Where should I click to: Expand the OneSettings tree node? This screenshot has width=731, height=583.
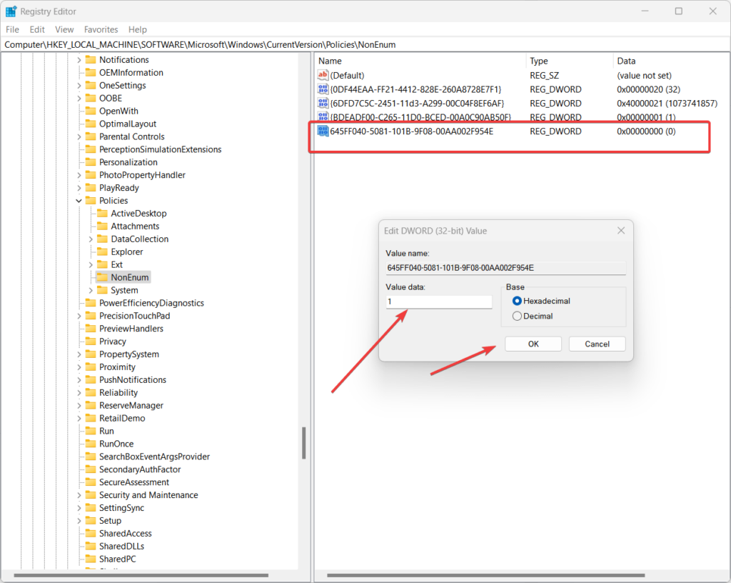click(x=79, y=86)
